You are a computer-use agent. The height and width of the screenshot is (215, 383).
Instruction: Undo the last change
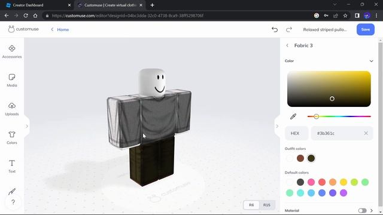point(275,29)
